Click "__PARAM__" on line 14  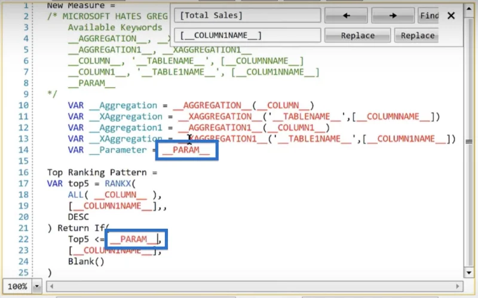pyautogui.click(x=186, y=150)
